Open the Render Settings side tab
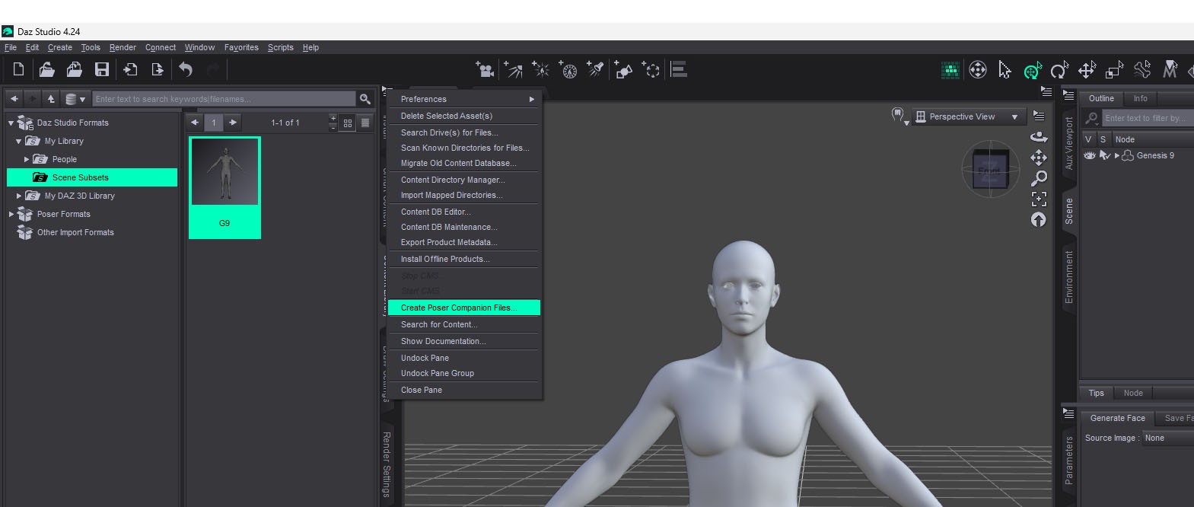The image size is (1194, 507). (387, 464)
